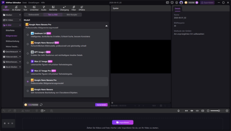Viewport: 231px width, 131px height.
Task: Expand the Gesichtstausch sidebar section
Action: pos(12,52)
